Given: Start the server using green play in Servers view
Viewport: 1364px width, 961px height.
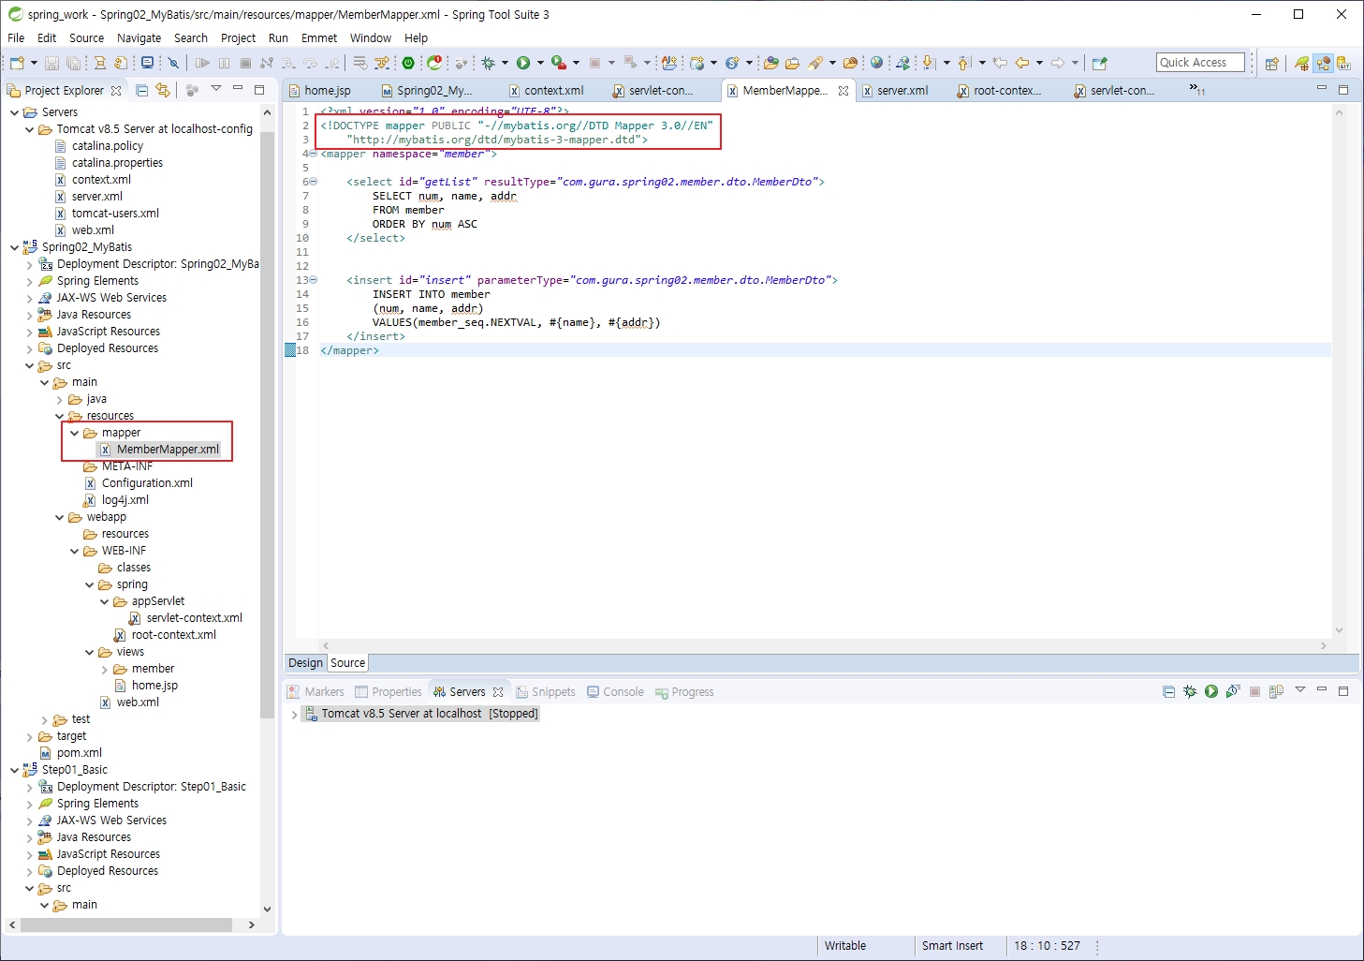Looking at the screenshot, I should click(1211, 691).
